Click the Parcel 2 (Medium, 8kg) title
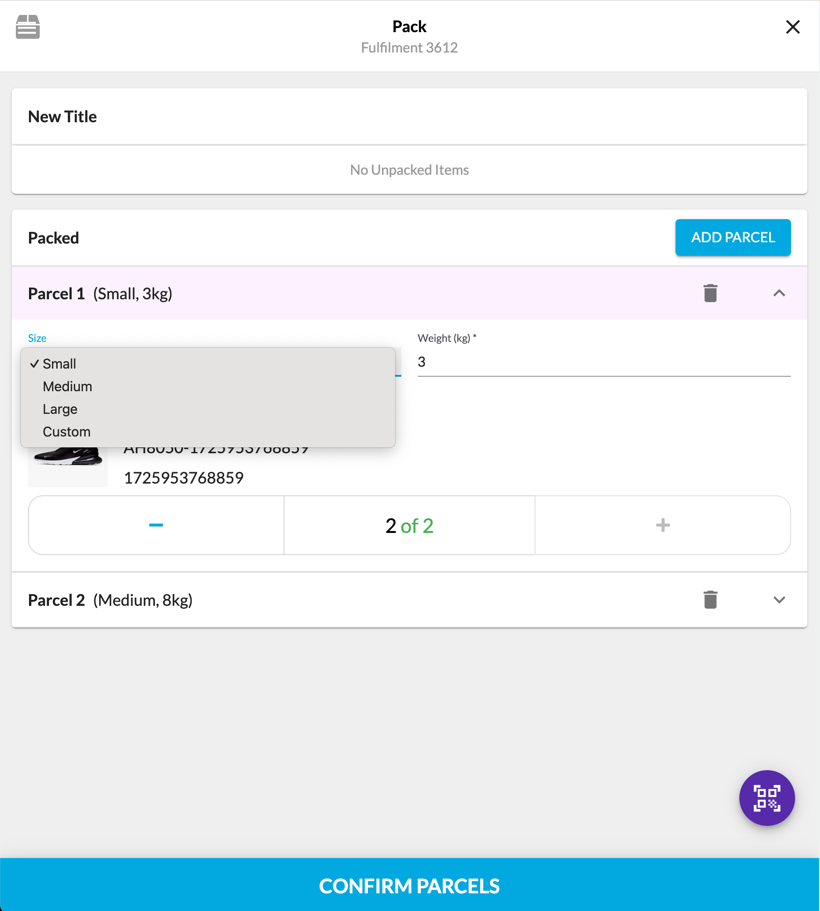This screenshot has height=911, width=820. (x=111, y=600)
